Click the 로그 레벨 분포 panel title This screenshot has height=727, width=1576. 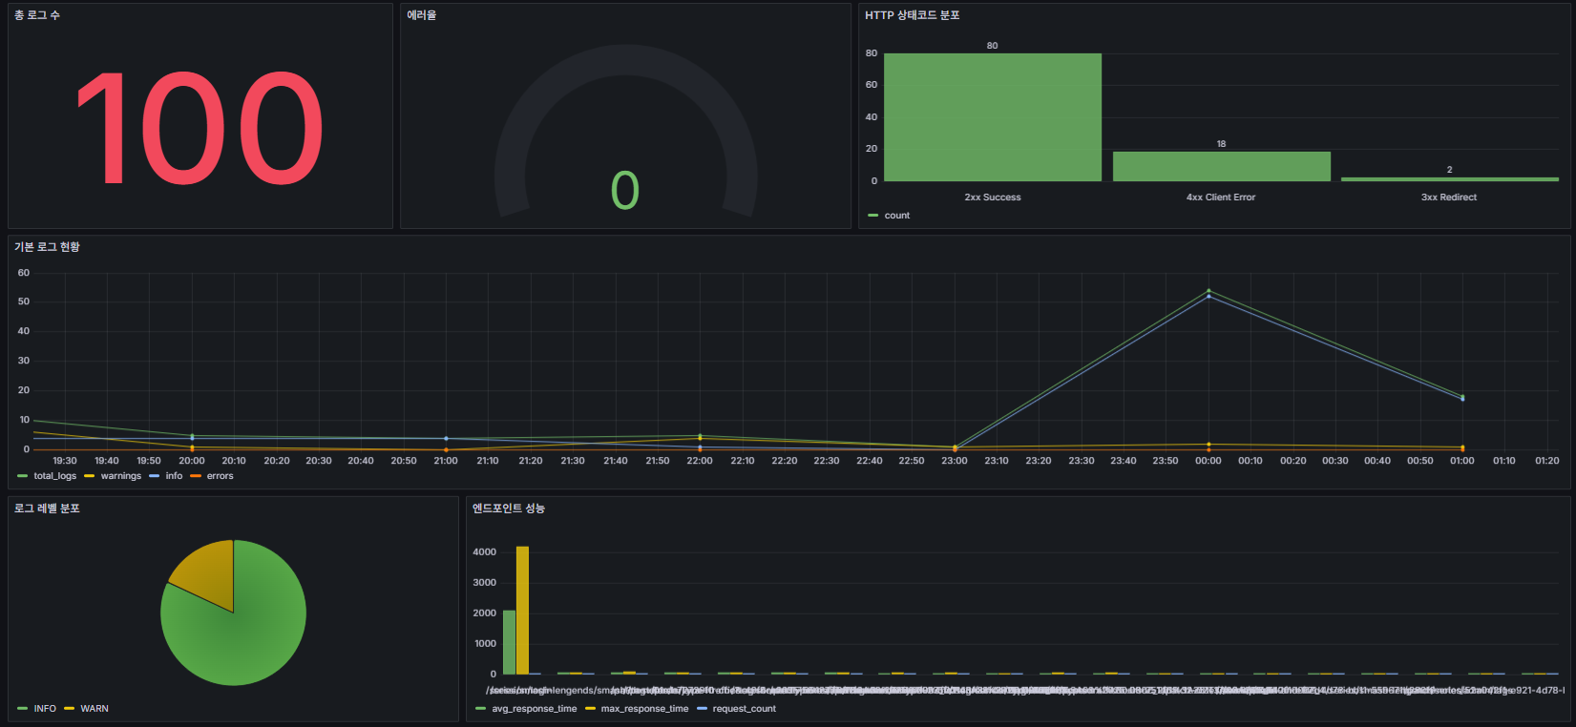coord(47,509)
